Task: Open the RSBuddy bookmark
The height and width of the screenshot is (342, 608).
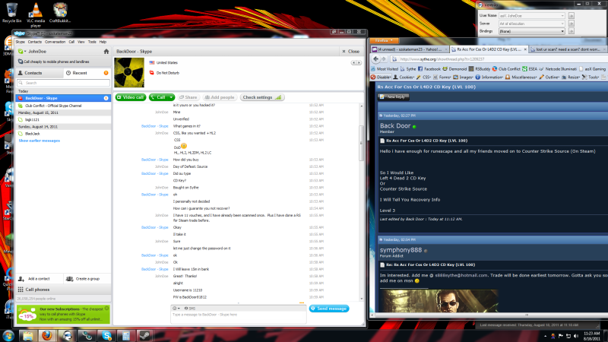Action: coord(480,69)
